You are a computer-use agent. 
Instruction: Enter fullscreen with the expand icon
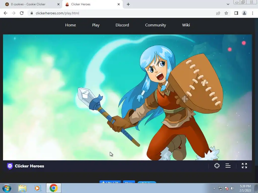(244, 166)
